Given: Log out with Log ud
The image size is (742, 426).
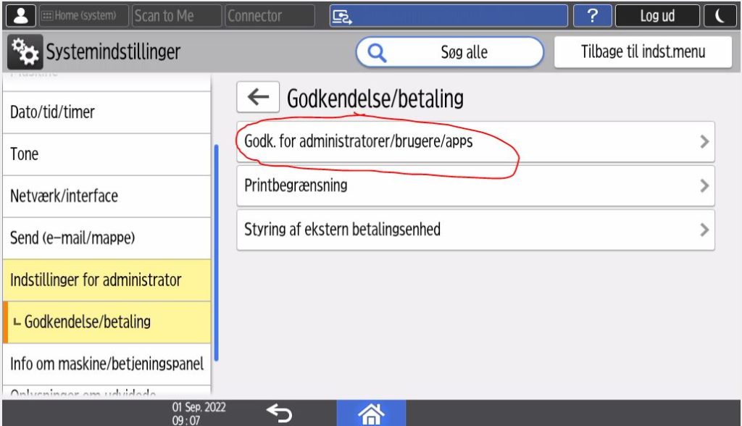Looking at the screenshot, I should (657, 16).
